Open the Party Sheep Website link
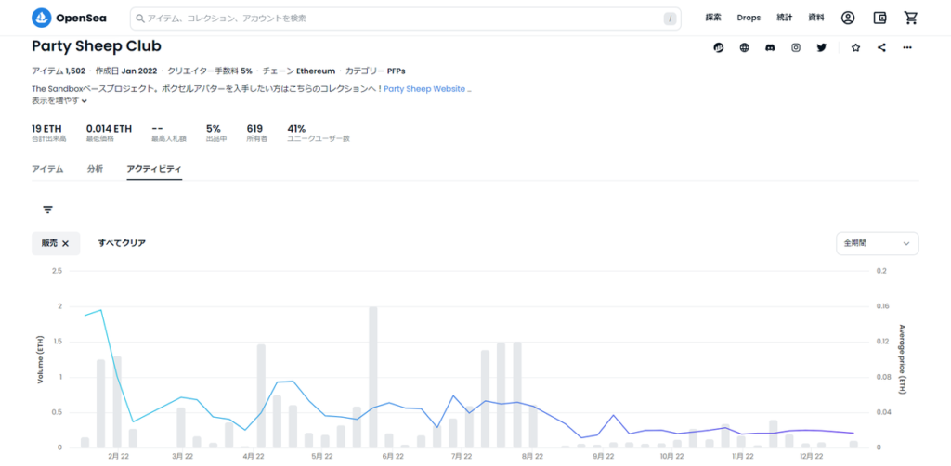The width and height of the screenshot is (951, 466). (x=424, y=89)
